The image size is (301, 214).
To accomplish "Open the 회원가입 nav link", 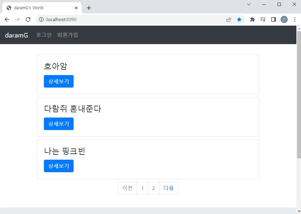I will [68, 35].
